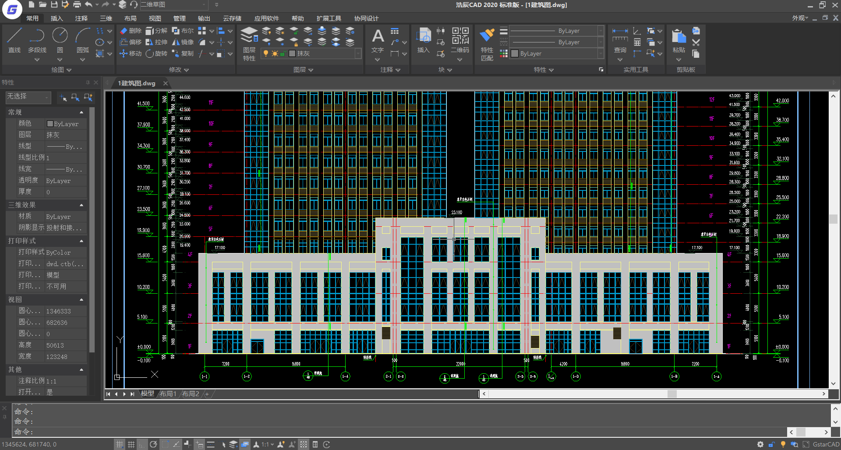
Task: Click the Paste (粘贴) button
Action: tap(678, 40)
